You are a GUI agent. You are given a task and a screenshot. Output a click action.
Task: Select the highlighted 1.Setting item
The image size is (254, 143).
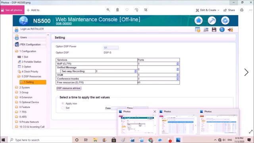point(33,82)
